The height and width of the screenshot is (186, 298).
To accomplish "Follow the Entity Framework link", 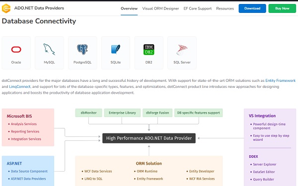I will click(x=280, y=80).
